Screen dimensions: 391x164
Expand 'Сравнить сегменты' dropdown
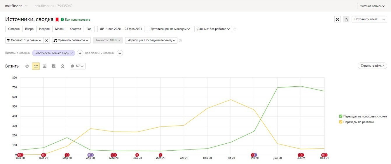coord(71,40)
